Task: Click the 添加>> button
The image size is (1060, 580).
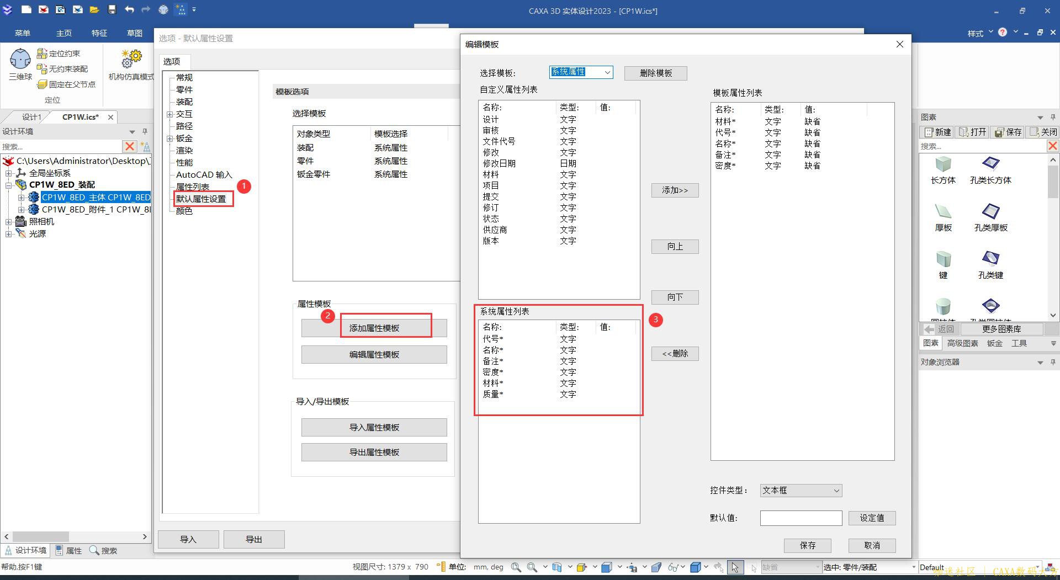Action: tap(675, 190)
